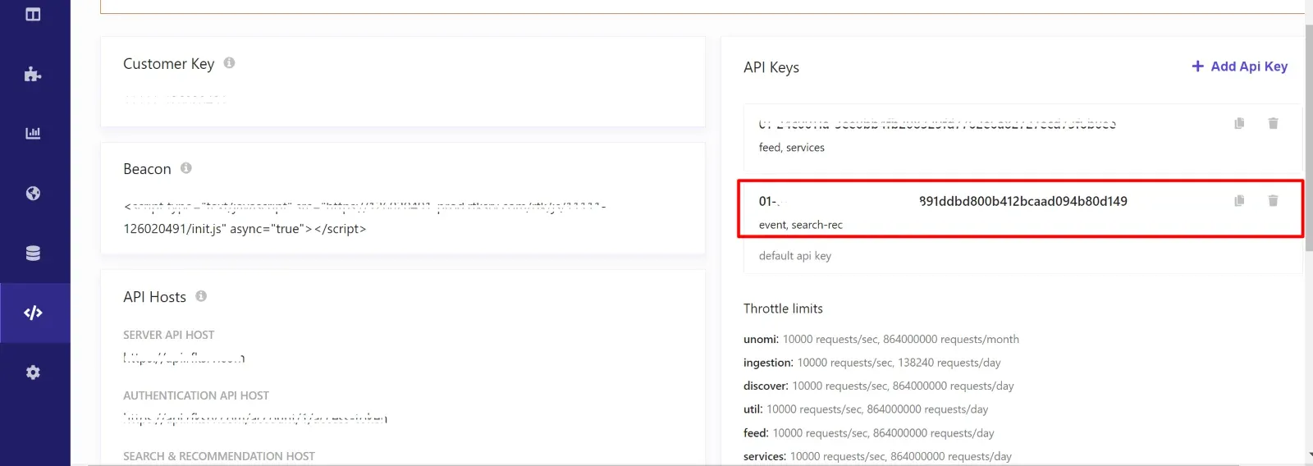Click the Throttle limits heading
The image size is (1313, 466).
tap(783, 308)
